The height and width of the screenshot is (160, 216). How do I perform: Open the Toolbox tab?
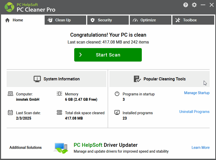tap(193, 20)
